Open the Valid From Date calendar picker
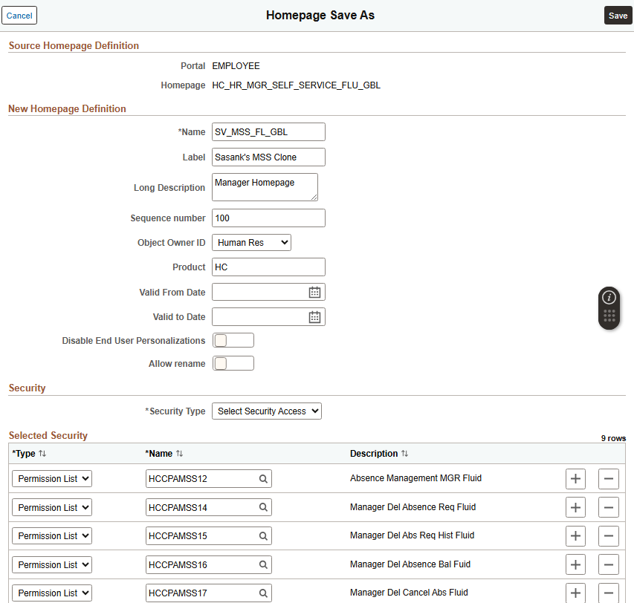This screenshot has width=634, height=603. [315, 292]
